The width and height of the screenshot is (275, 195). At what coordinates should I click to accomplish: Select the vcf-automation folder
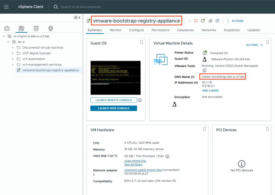click(x=34, y=59)
